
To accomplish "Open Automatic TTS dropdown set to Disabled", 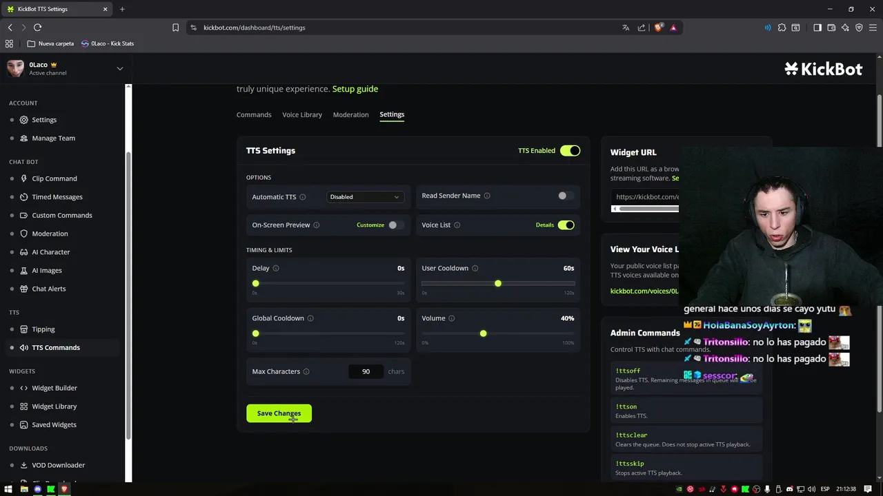I will pos(364,197).
